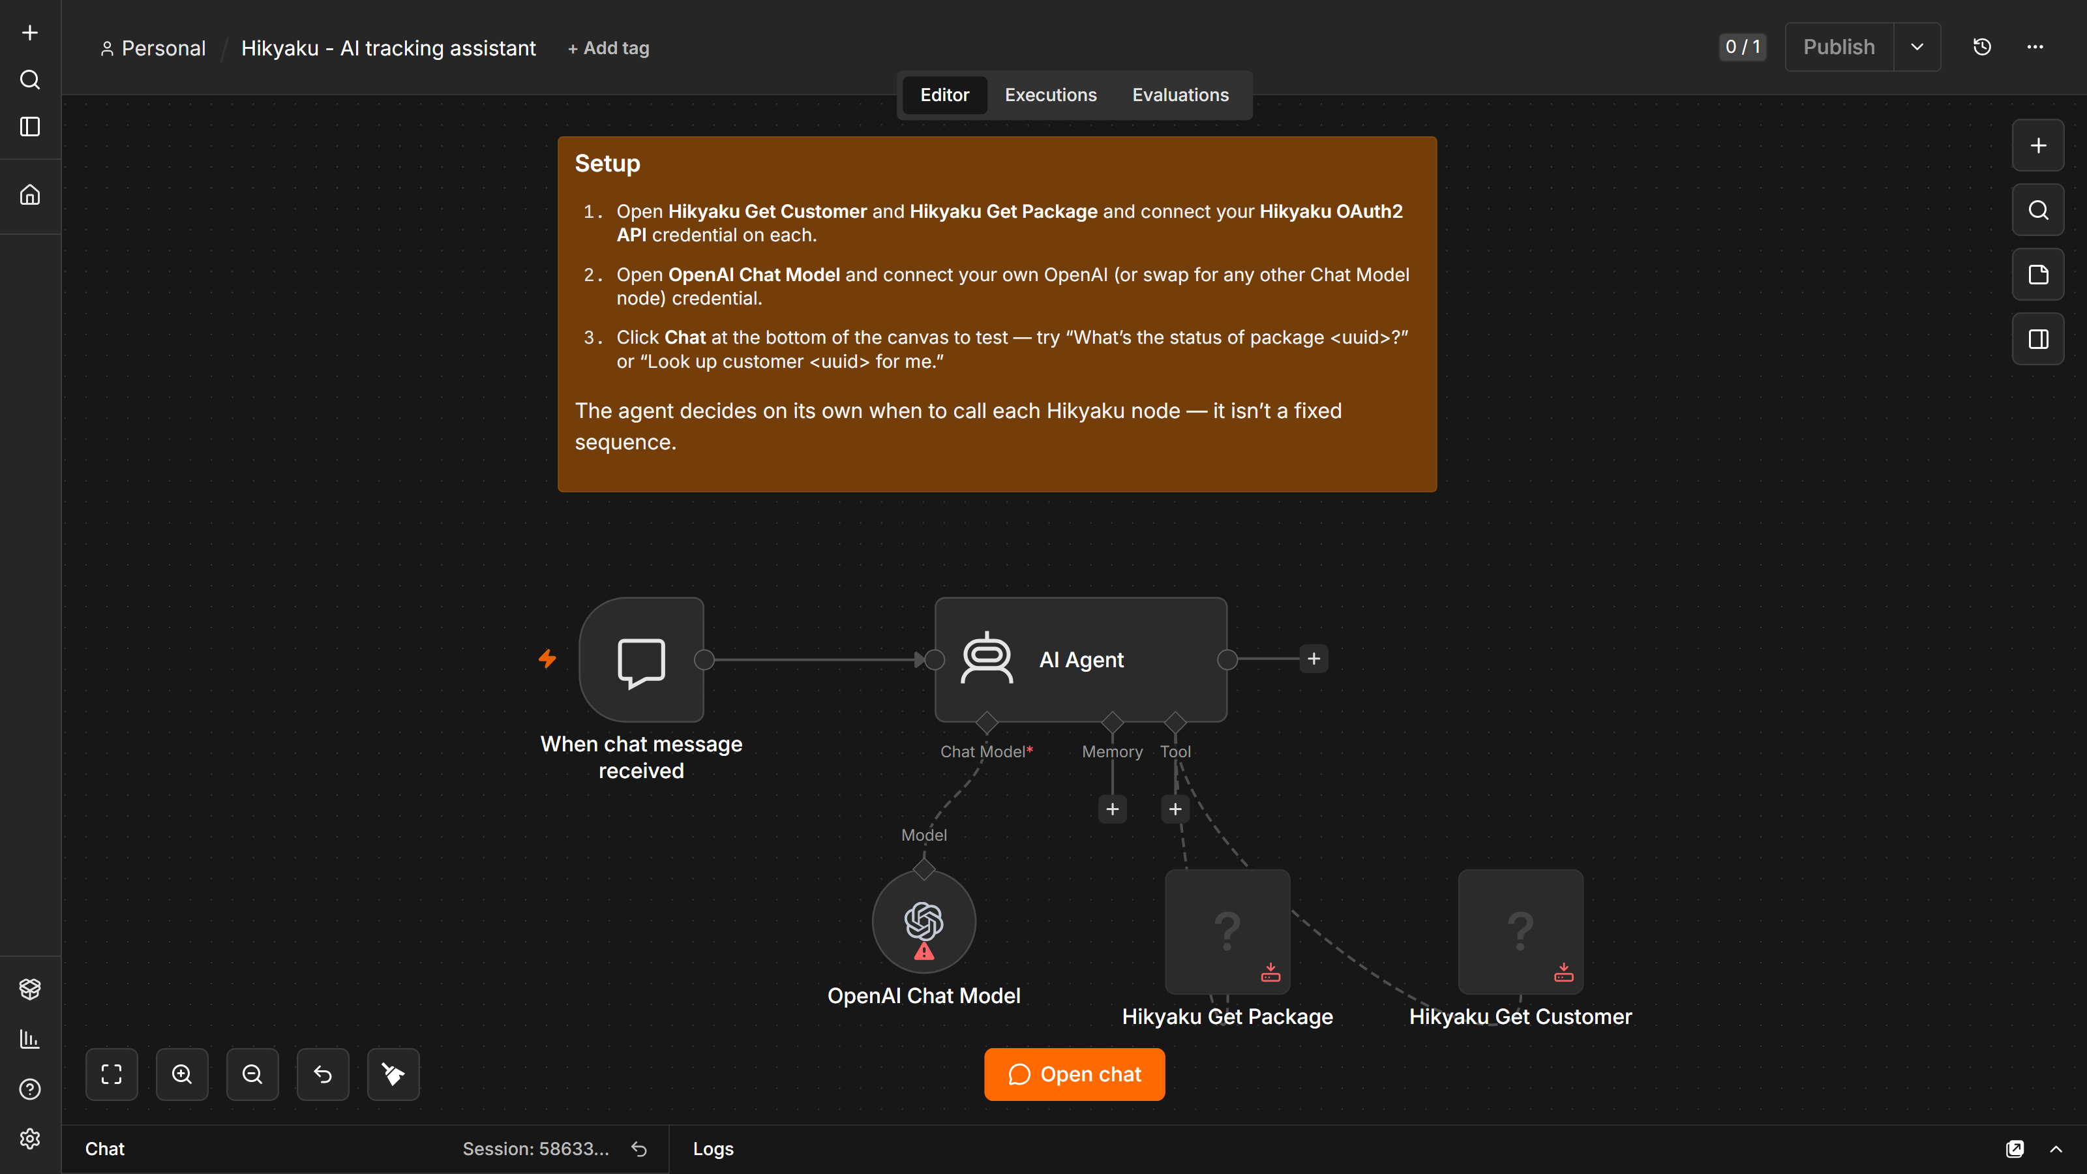Click Add tag link
The width and height of the screenshot is (2087, 1174).
pos(608,48)
